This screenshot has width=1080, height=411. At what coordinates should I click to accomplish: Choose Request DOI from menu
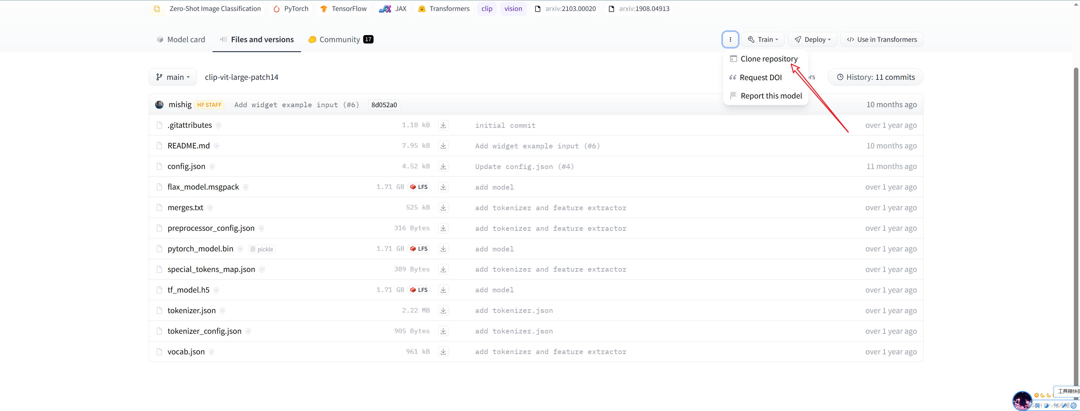pos(760,78)
